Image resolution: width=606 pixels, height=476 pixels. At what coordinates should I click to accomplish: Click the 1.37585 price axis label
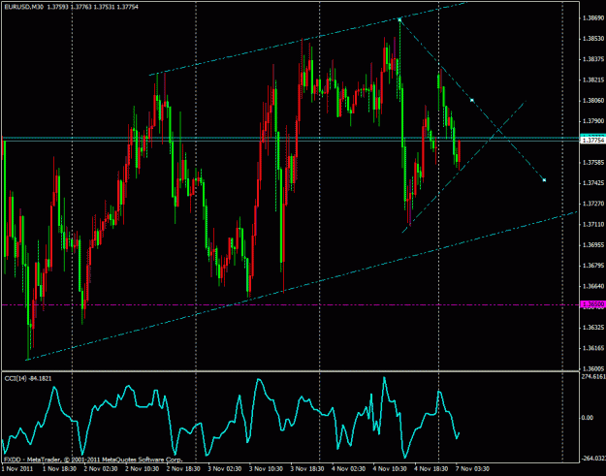pos(593,163)
